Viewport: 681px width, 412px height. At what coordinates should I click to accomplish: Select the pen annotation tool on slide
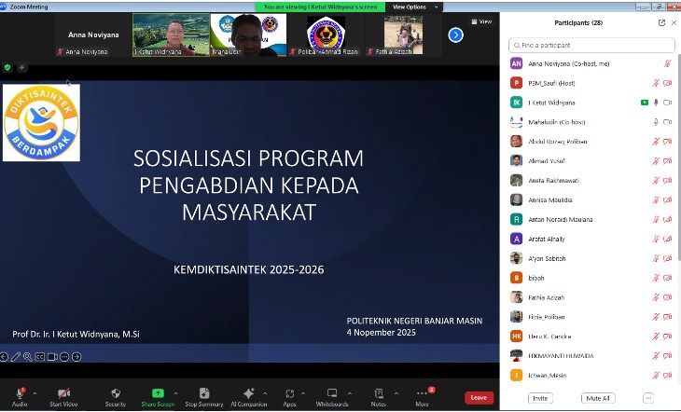pyautogui.click(x=16, y=357)
